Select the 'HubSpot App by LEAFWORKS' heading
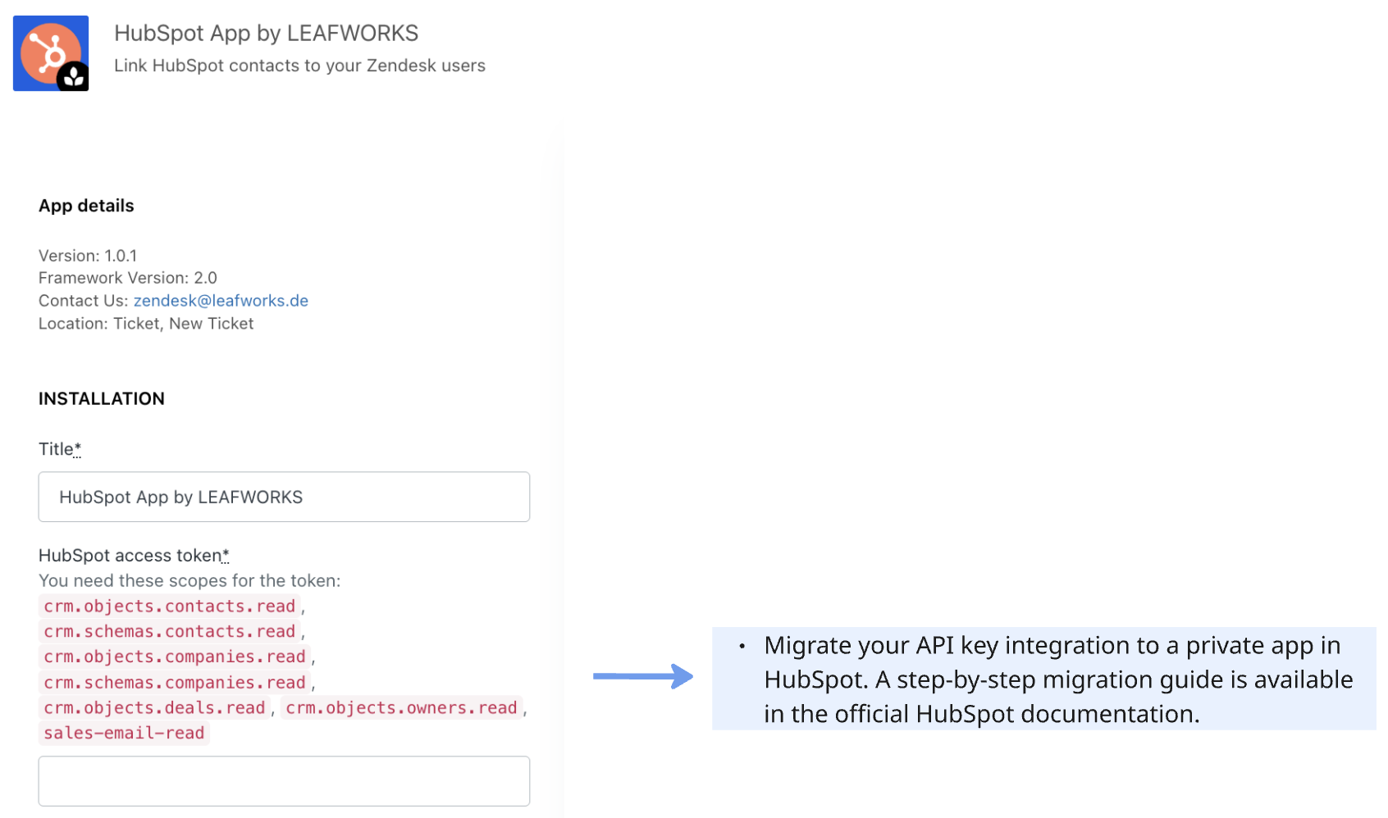 pos(266,34)
